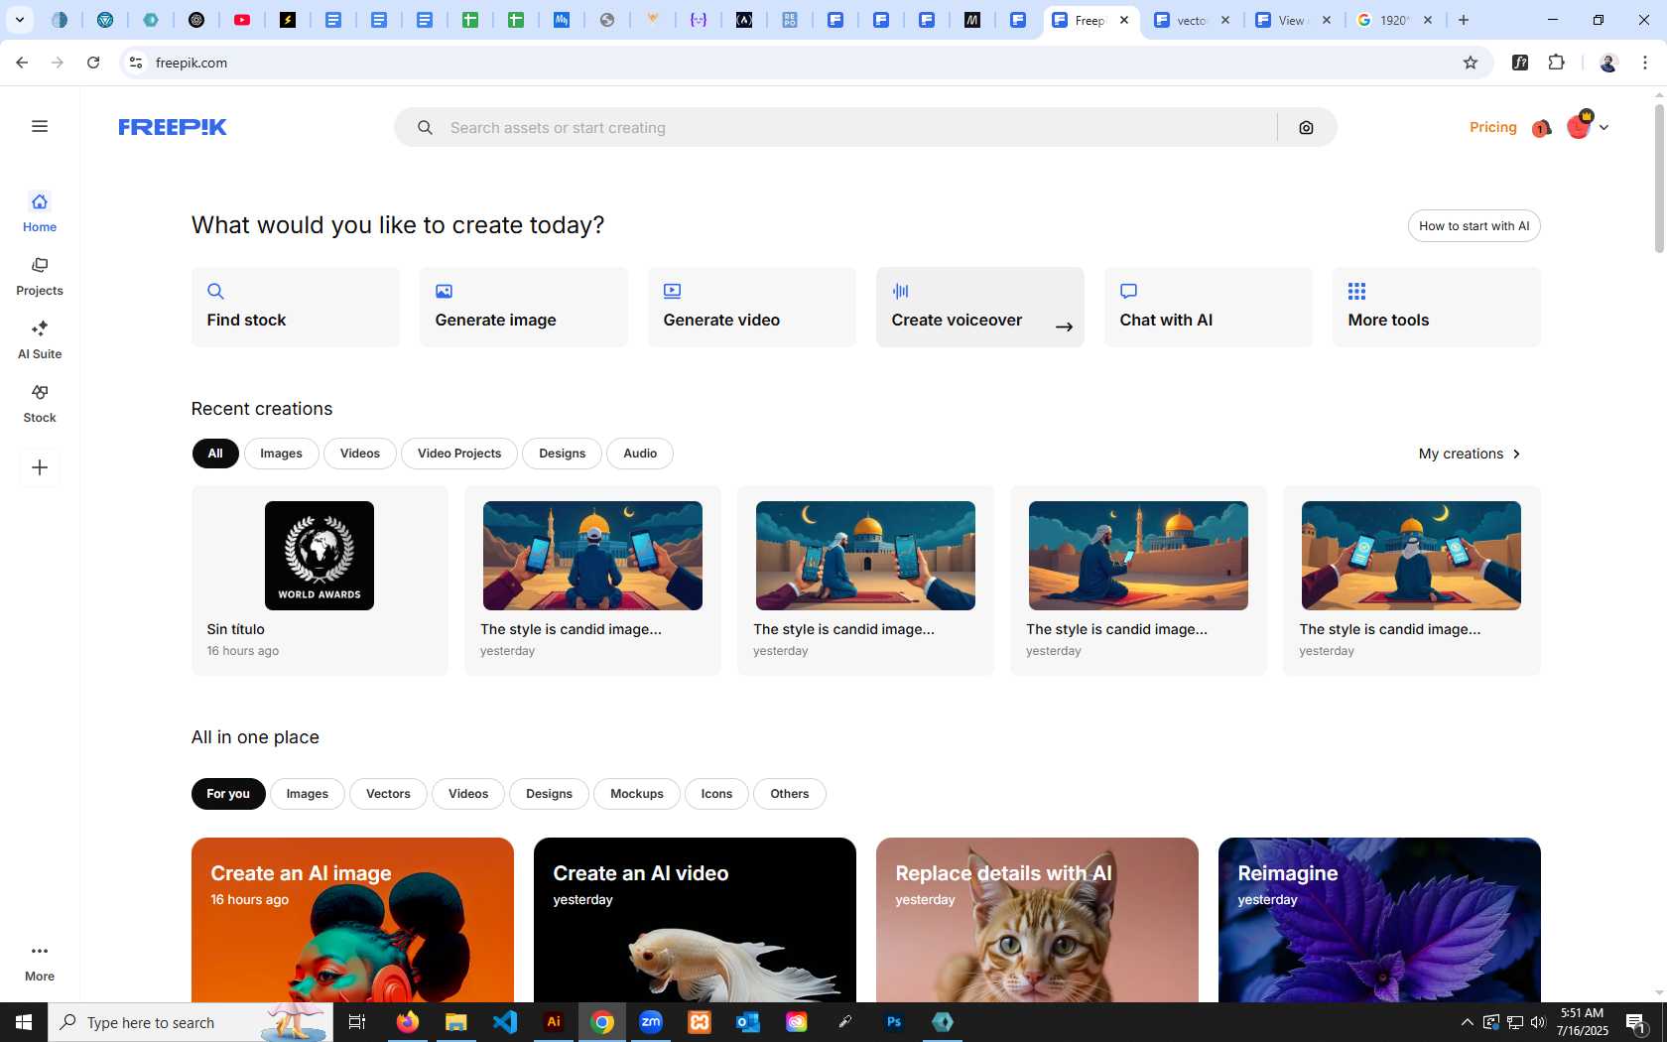This screenshot has width=1667, height=1042.
Task: Open Projects from the sidebar
Action: click(x=40, y=276)
